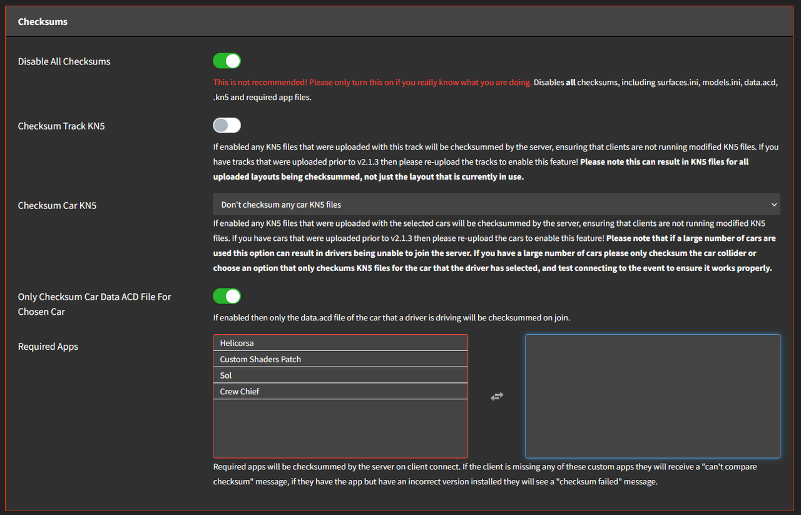
Task: Click the red 'This is not recommended!' warning
Action: point(372,82)
